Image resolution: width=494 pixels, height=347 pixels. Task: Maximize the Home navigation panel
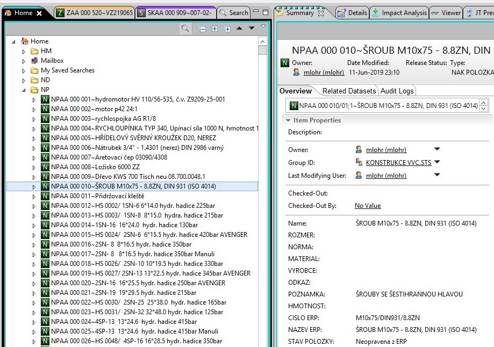(266, 12)
